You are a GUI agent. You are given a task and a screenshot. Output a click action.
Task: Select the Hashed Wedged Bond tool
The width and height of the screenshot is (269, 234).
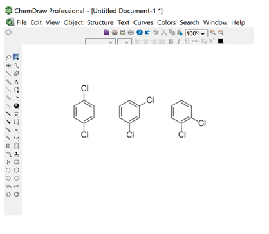(8, 106)
